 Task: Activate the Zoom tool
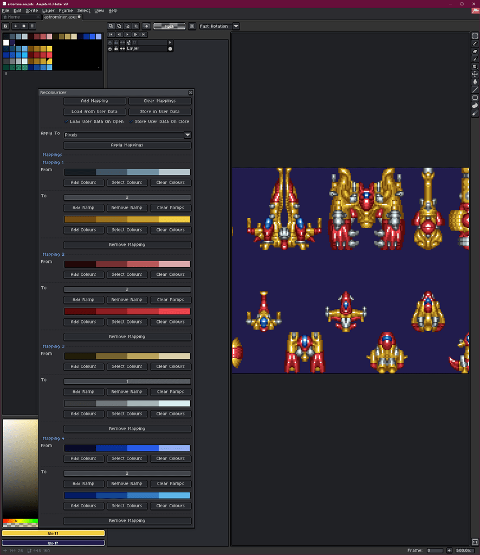coord(475,66)
